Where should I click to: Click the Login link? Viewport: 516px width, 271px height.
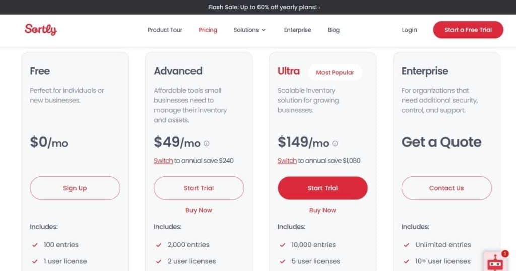tap(409, 30)
